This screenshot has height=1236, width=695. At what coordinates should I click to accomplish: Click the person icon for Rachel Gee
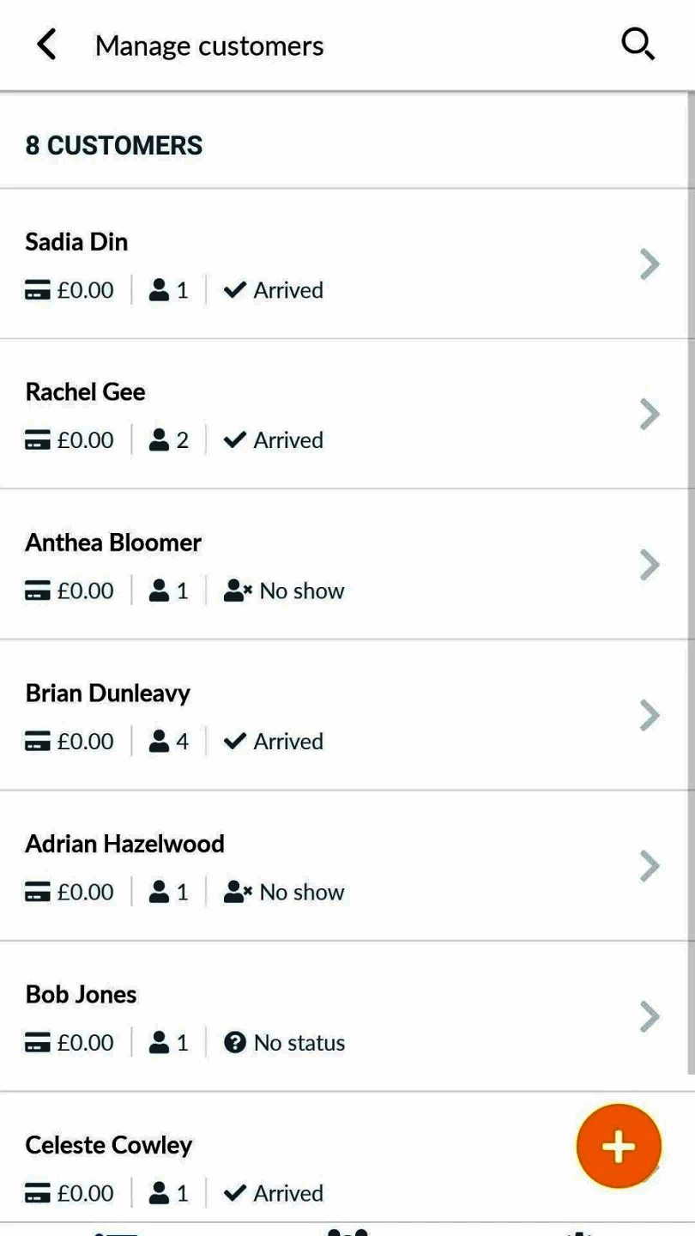[159, 440]
